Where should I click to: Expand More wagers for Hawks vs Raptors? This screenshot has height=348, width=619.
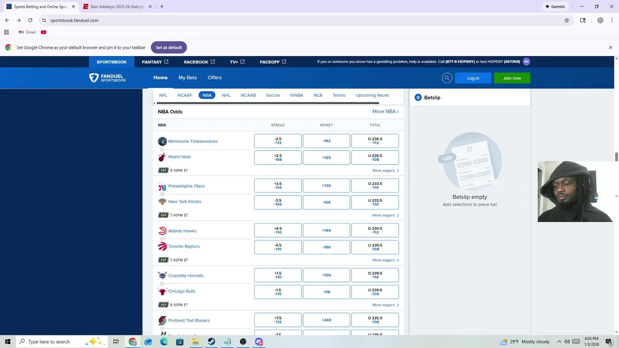click(385, 260)
